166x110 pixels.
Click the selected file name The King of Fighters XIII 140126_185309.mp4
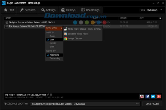click(25, 95)
